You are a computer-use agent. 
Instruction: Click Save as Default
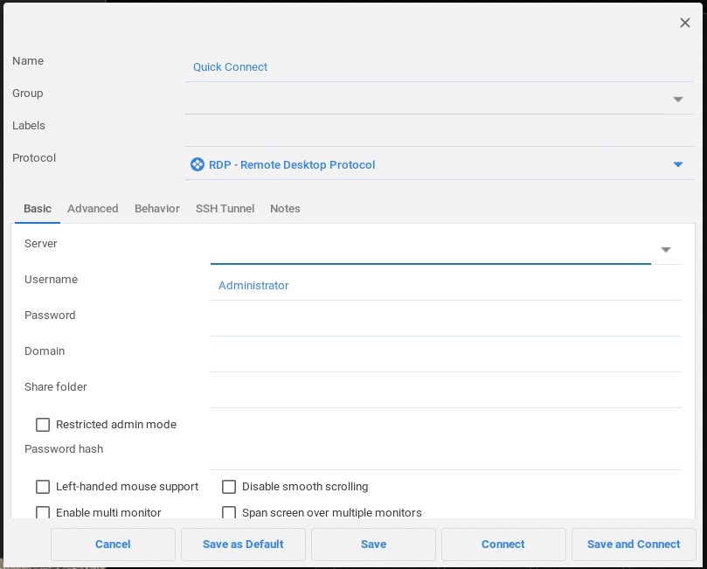(243, 544)
